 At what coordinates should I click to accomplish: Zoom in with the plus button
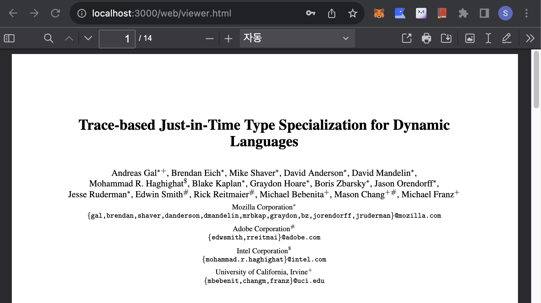click(228, 39)
